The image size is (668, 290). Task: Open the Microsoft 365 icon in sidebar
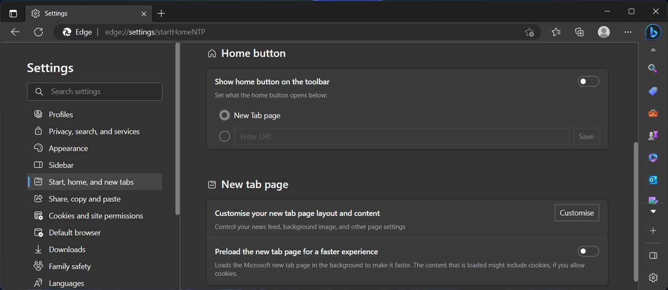(653, 158)
